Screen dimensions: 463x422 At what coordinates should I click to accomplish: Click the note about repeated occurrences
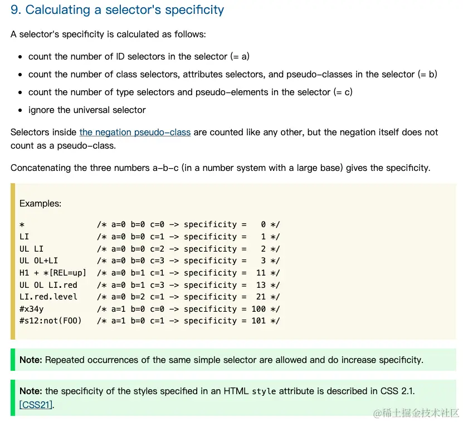(221, 360)
